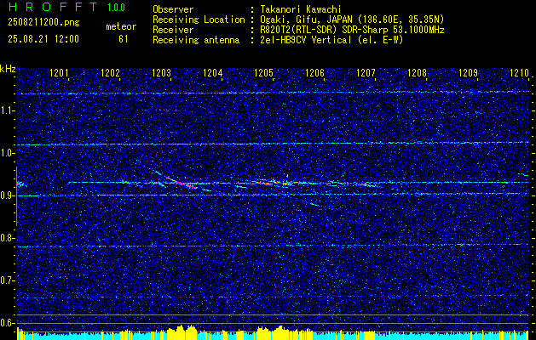
Task: Click the version number 1.0.0
Action: 116,7
